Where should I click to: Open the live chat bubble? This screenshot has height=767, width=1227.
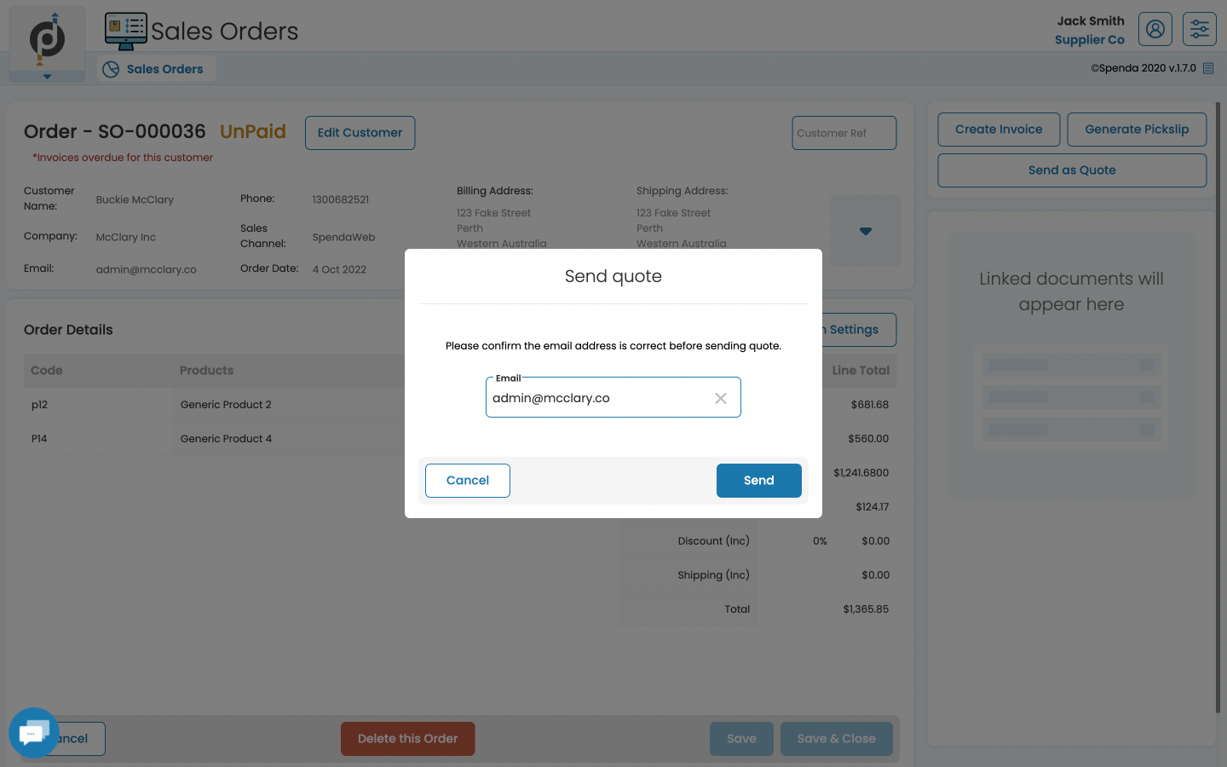[33, 733]
